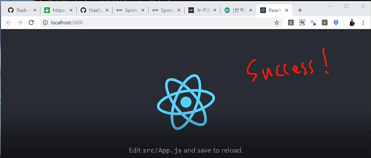Close the second Spring tab
Image resolution: width=371 pixels, height=158 pixels.
click(179, 10)
